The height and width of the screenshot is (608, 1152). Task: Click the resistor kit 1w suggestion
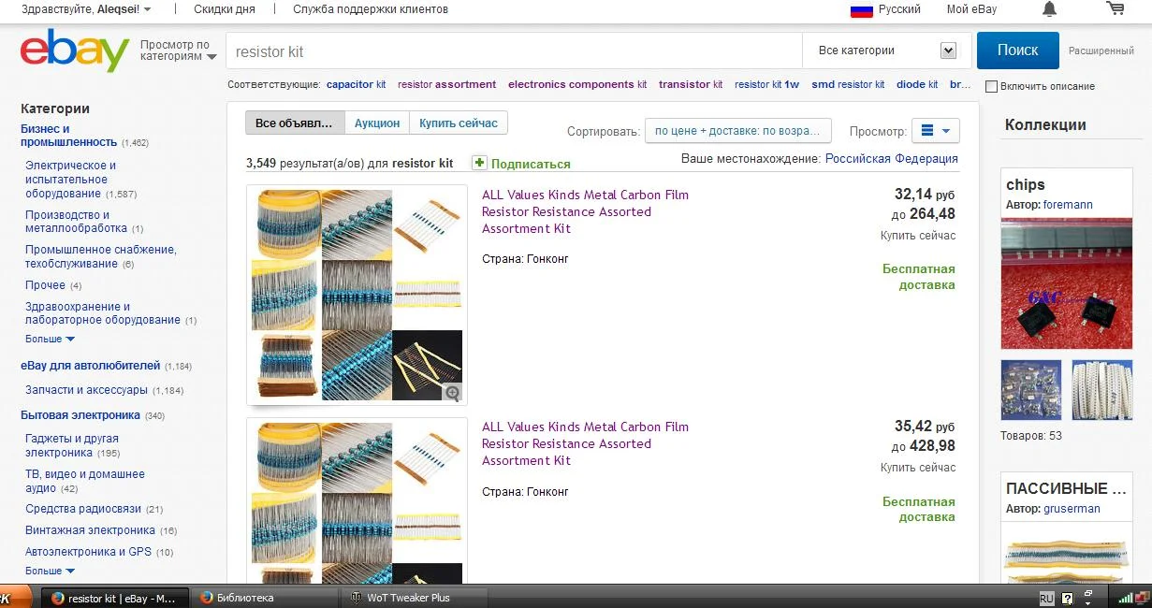[x=766, y=84]
